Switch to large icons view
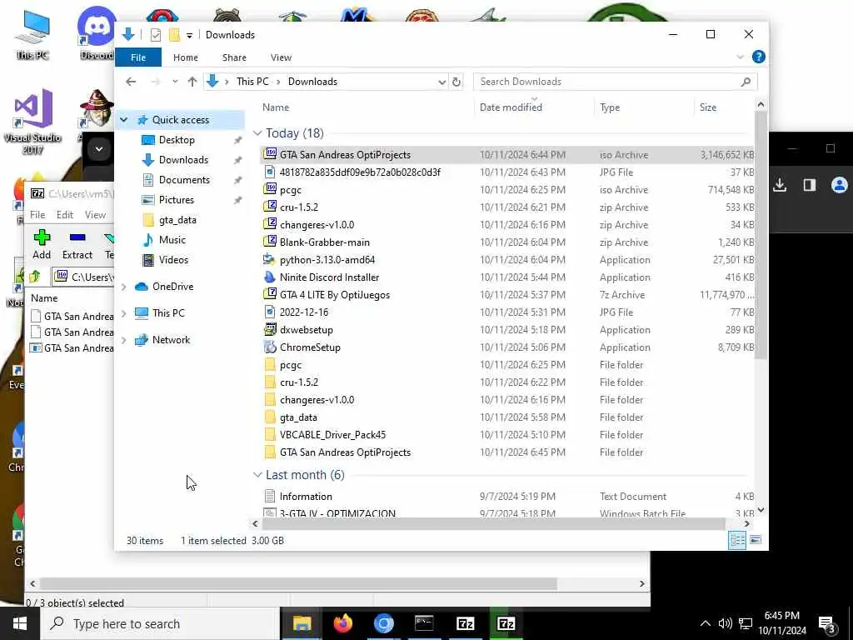 point(756,540)
